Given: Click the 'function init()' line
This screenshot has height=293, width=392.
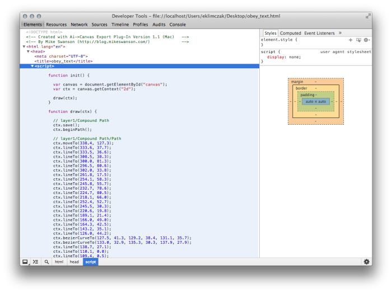Looking at the screenshot, I should click(69, 75).
